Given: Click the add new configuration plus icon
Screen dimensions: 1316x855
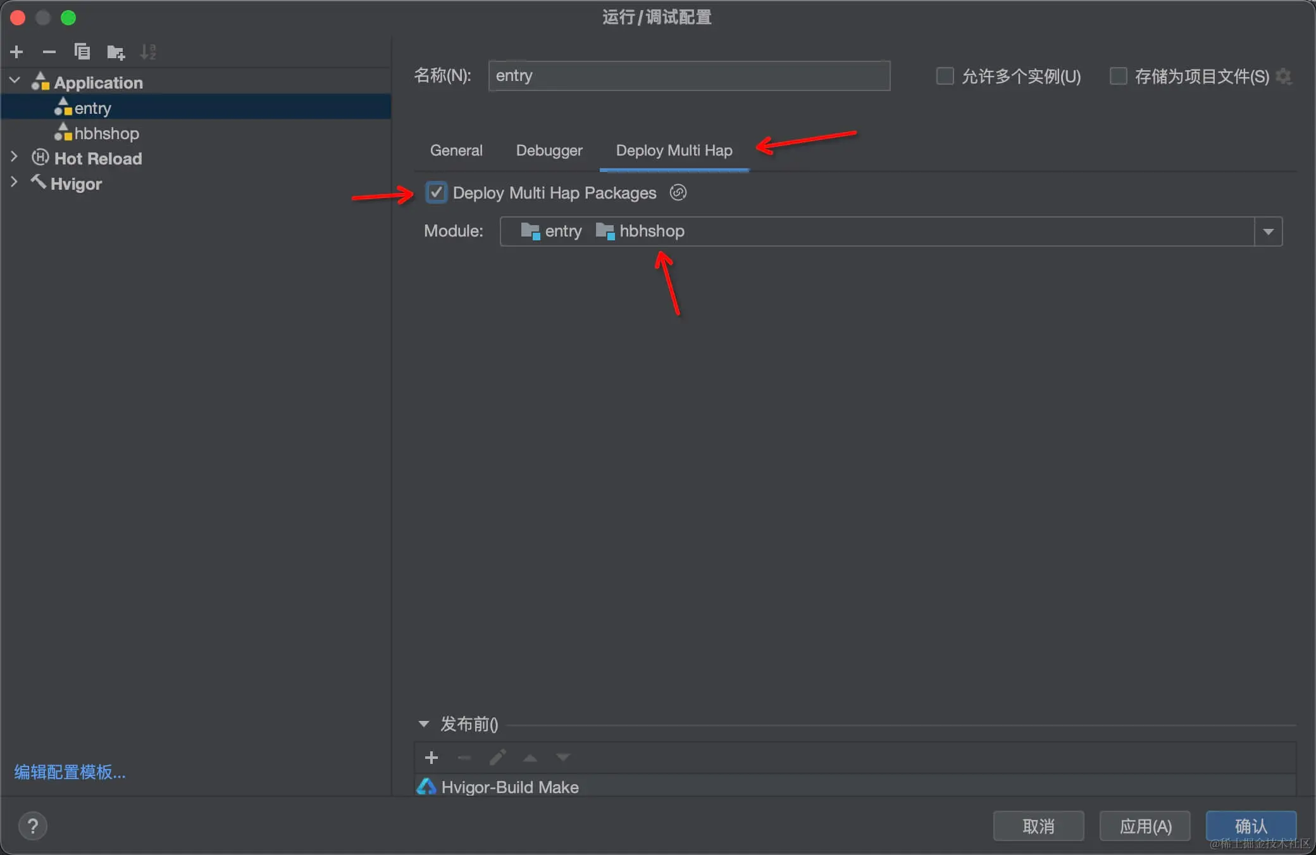Looking at the screenshot, I should click(x=17, y=52).
